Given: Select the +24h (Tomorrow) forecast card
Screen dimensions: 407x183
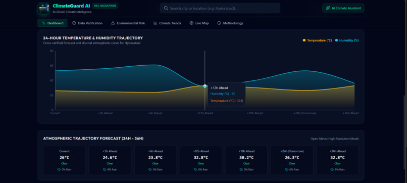Looking at the screenshot, I should pyautogui.click(x=292, y=160).
